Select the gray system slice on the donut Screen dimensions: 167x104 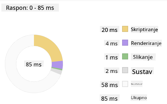(x=57, y=71)
